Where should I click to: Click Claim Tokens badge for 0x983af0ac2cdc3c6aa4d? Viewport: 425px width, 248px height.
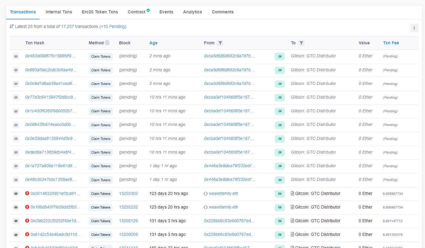pyautogui.click(x=101, y=70)
